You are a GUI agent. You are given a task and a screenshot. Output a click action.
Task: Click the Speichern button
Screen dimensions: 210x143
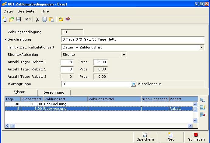145,137
